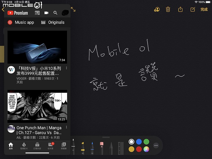Open options menu for 小米10 video
This screenshot has height=159, width=212.
[x=66, y=68]
